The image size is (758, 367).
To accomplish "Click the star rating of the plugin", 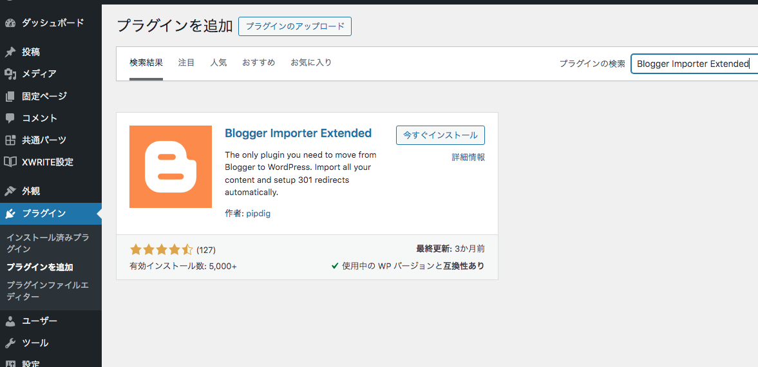I will pos(162,250).
